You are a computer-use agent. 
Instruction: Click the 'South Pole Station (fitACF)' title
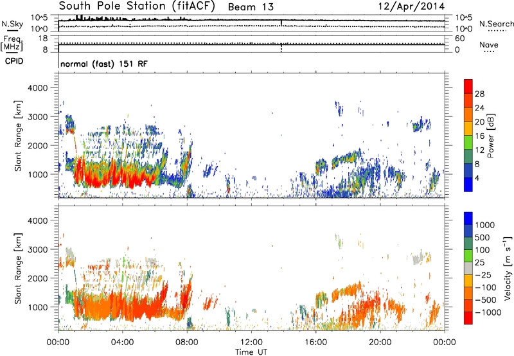click(x=137, y=6)
